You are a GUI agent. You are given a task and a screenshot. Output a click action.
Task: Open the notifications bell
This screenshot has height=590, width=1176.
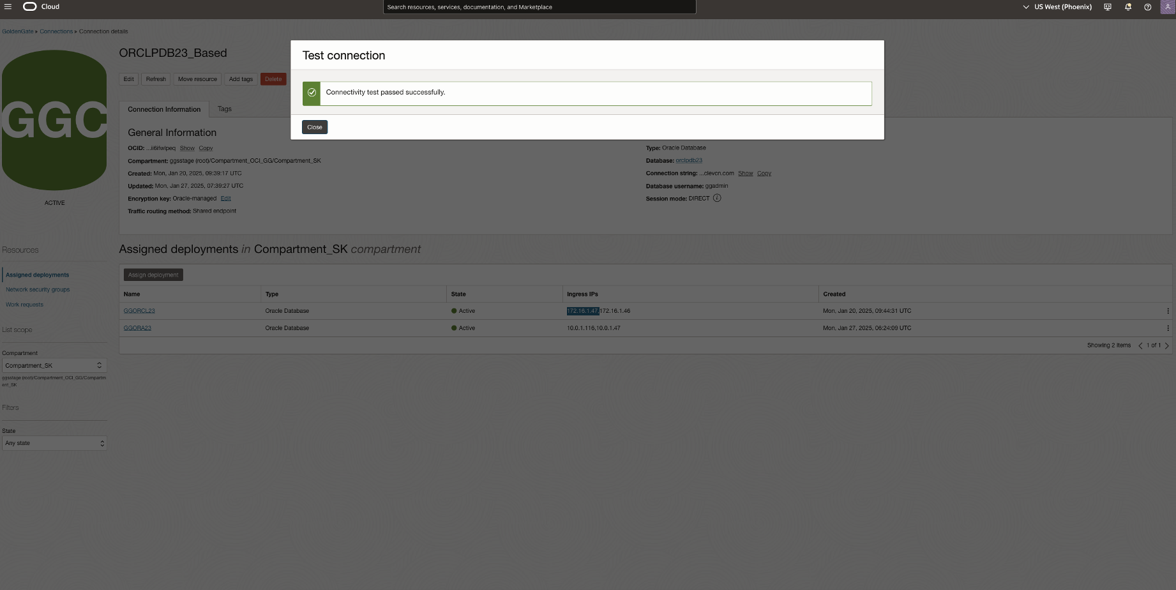[1127, 6]
